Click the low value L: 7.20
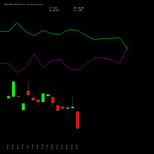This screenshot has height=154, width=154. point(78,10)
